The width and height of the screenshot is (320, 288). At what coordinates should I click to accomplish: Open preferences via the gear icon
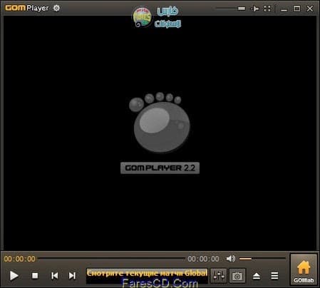56,8
